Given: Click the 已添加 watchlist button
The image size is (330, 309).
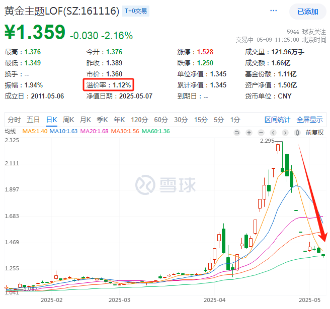Looking at the screenshot, I should (308, 12).
